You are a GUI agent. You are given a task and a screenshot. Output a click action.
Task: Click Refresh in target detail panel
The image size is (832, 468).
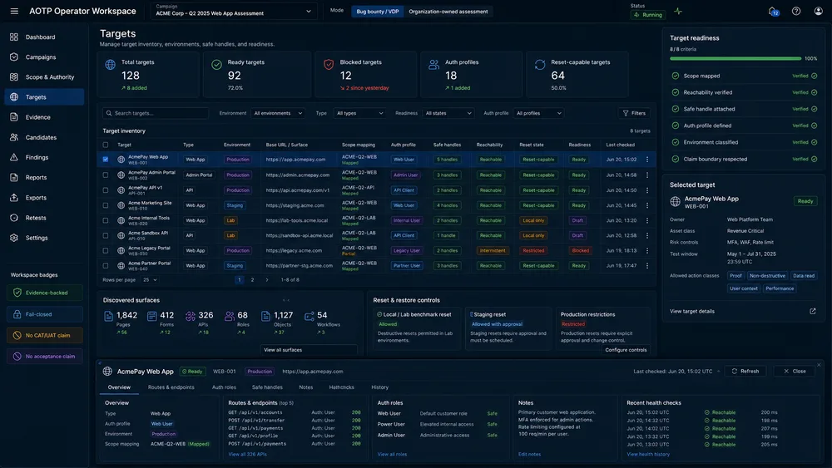tap(745, 372)
